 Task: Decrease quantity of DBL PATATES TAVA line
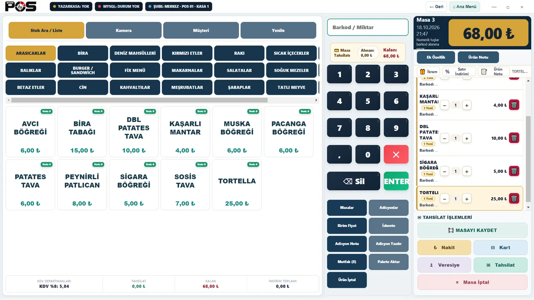click(x=444, y=138)
